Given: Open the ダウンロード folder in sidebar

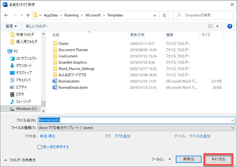Looking at the screenshot, I should (24, 66).
